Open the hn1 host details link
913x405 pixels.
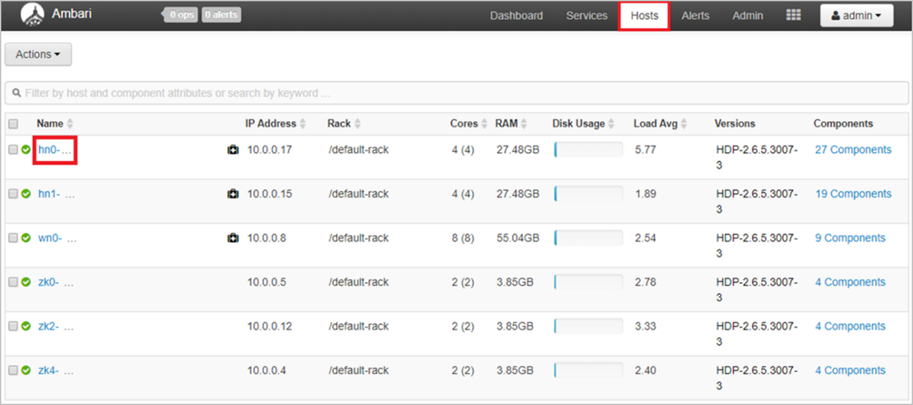click(x=44, y=193)
